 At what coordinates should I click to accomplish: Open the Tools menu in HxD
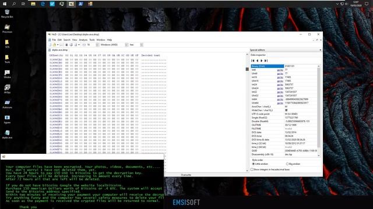(92, 40)
